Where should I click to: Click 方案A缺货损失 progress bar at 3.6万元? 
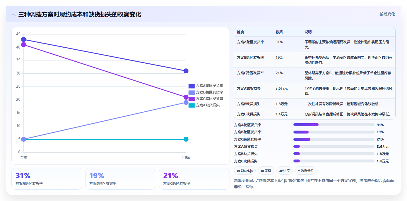(x=334, y=146)
